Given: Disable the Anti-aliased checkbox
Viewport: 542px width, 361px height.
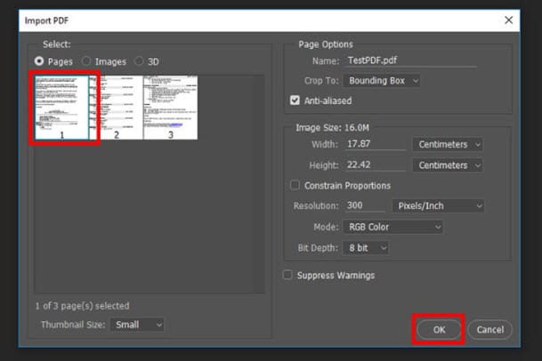Looking at the screenshot, I should (295, 100).
